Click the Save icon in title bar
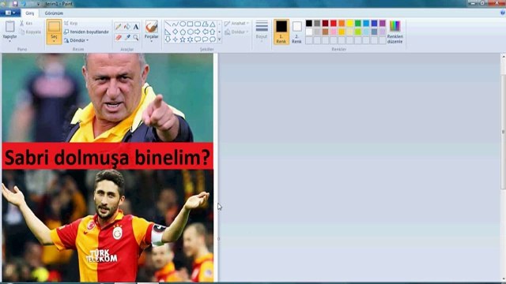 (x=15, y=4)
